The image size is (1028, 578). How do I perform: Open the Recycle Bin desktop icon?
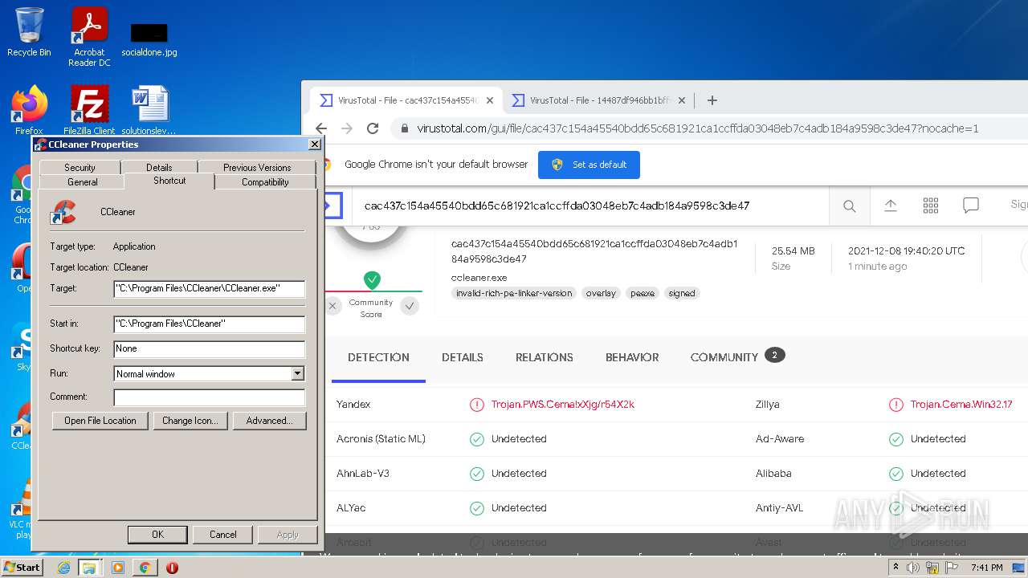[x=29, y=32]
